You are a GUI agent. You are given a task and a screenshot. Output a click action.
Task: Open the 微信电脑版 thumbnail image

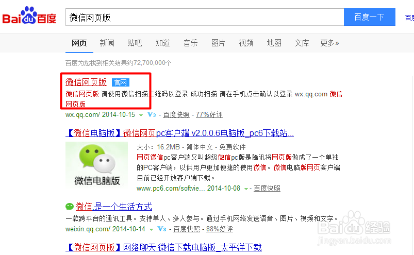pos(96,165)
